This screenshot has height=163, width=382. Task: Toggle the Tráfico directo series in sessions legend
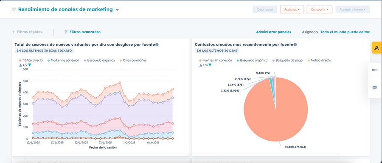[x=31, y=60]
